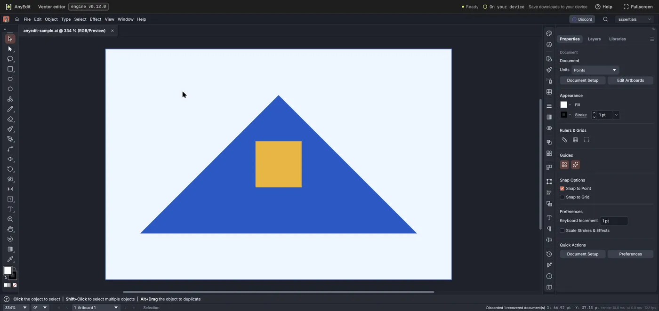
Task: Switch to the Layers tab
Action: [x=594, y=39]
